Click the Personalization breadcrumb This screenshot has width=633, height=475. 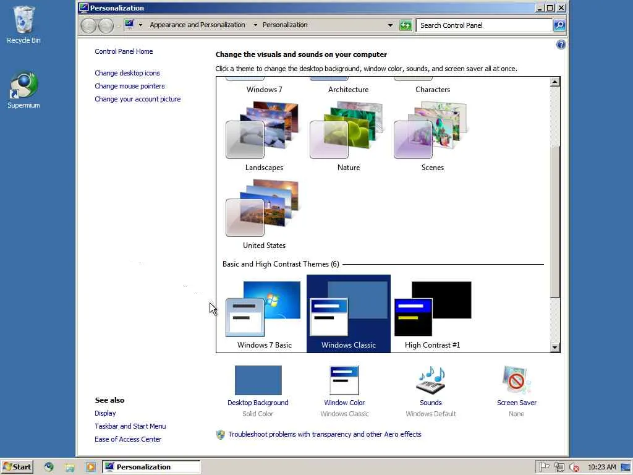[285, 25]
